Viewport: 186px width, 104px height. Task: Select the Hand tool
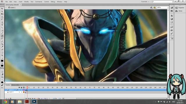(x=2, y=53)
